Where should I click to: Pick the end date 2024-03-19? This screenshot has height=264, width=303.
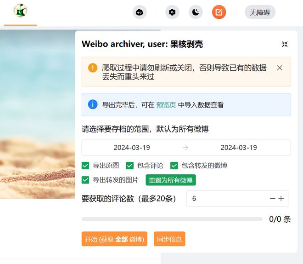pos(239,148)
